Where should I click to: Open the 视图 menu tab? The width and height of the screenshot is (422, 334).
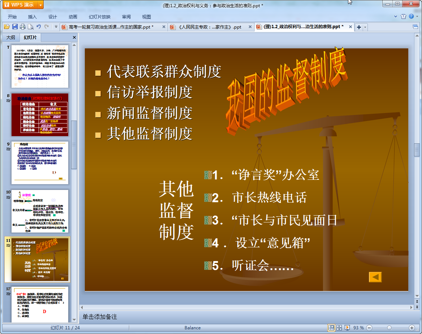pos(147,17)
